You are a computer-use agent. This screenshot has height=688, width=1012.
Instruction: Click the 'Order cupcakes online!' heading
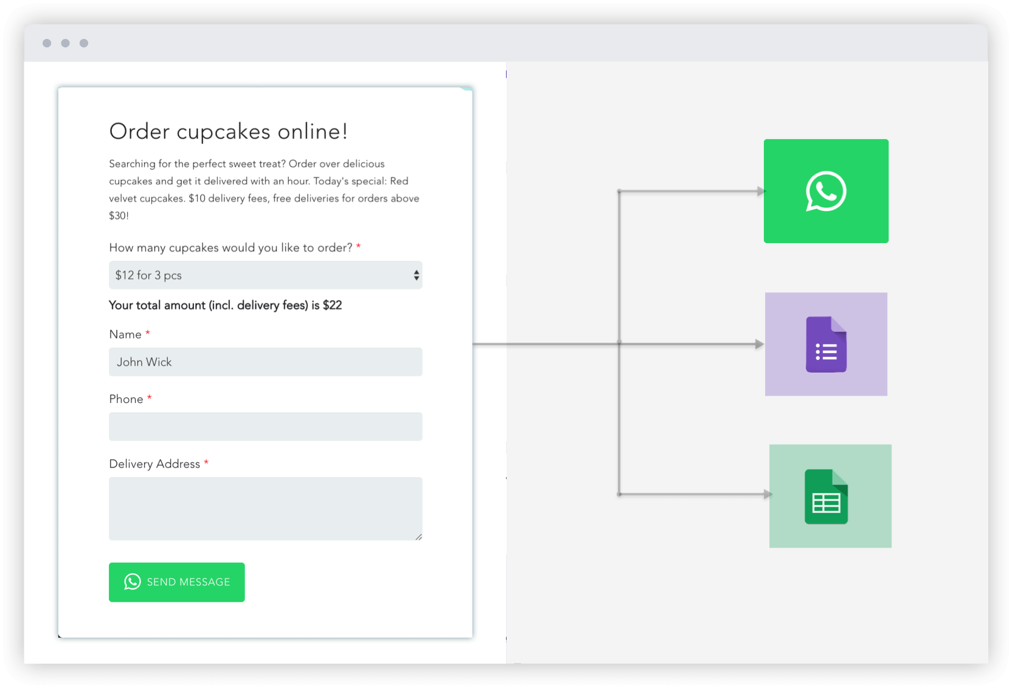(x=228, y=131)
